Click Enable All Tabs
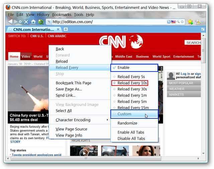Viewport: 214px width, 169px height. pyautogui.click(x=134, y=132)
